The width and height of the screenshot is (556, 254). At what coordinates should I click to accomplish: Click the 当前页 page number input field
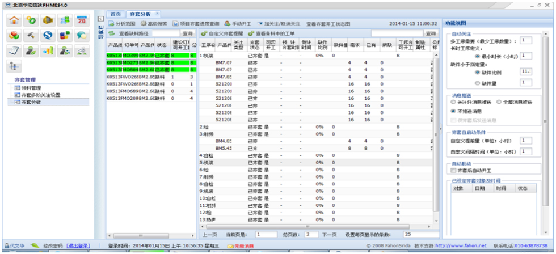click(266, 234)
